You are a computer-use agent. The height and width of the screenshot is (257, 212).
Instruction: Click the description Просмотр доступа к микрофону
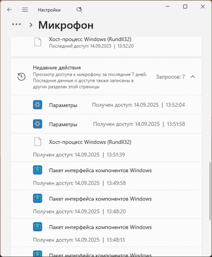pos(90,81)
